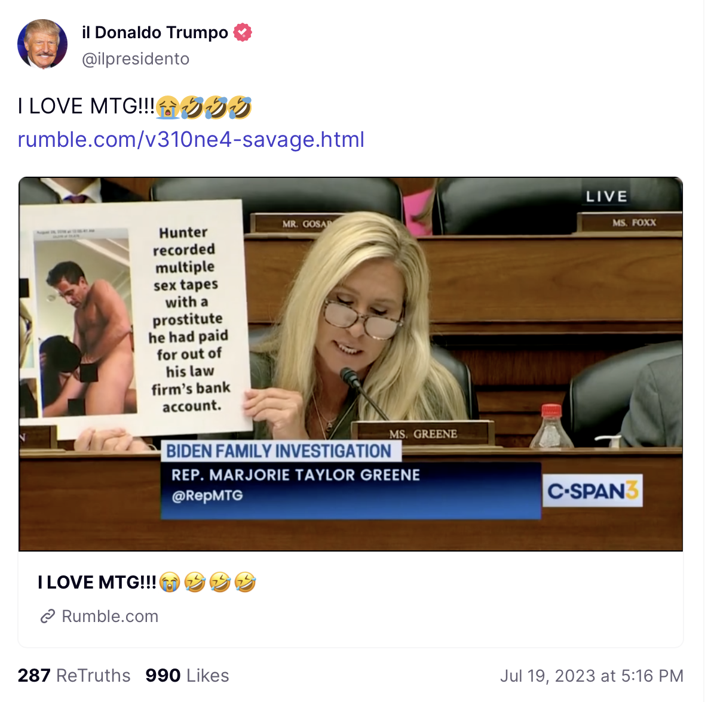Click the @RepMTG caption in the video preview
Viewport: 711px width, 702px height.
(207, 496)
